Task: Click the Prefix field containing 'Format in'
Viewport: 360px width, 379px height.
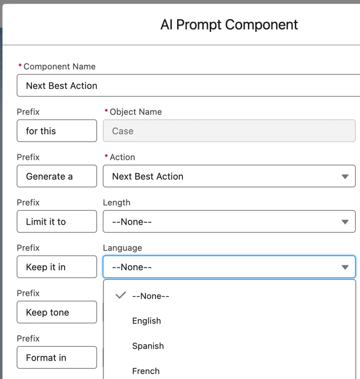Action: pos(57,357)
